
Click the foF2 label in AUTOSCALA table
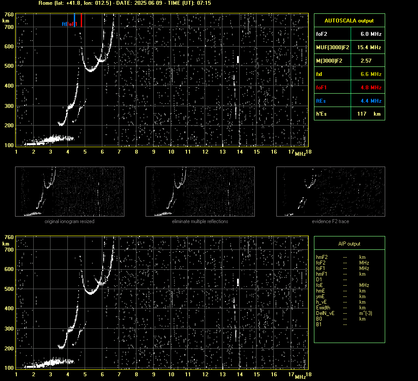(x=322, y=34)
